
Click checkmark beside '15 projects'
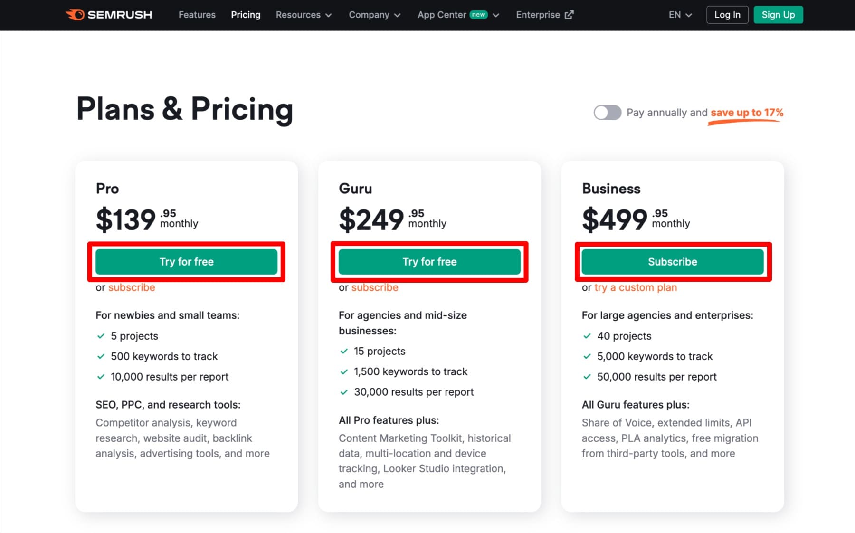(x=344, y=352)
